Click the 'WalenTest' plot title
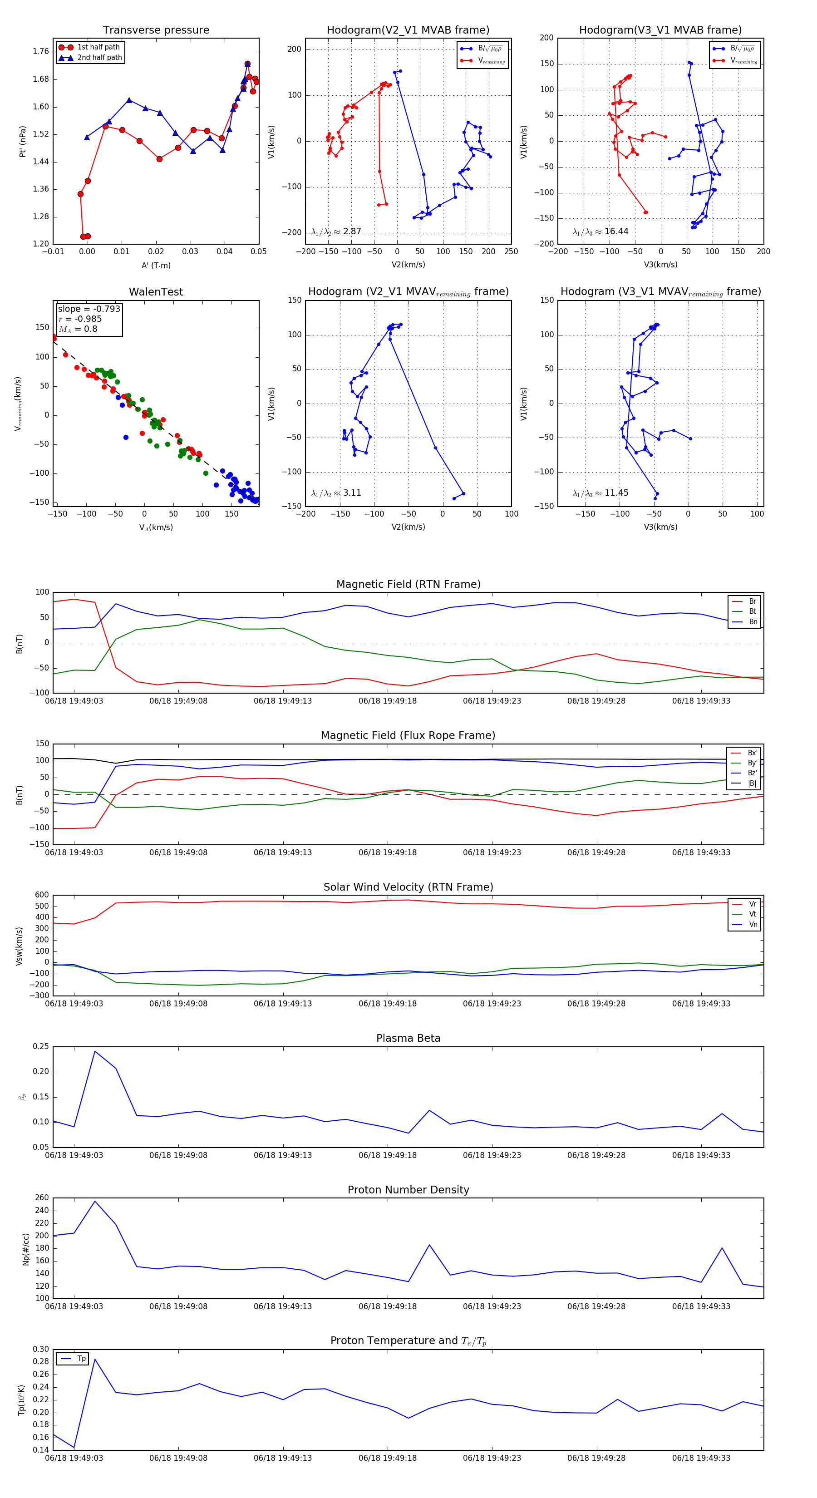This screenshot has height=1498, width=817. point(156,292)
